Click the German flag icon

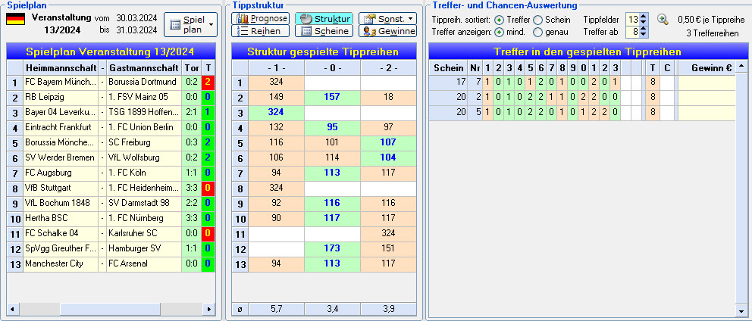[15, 19]
